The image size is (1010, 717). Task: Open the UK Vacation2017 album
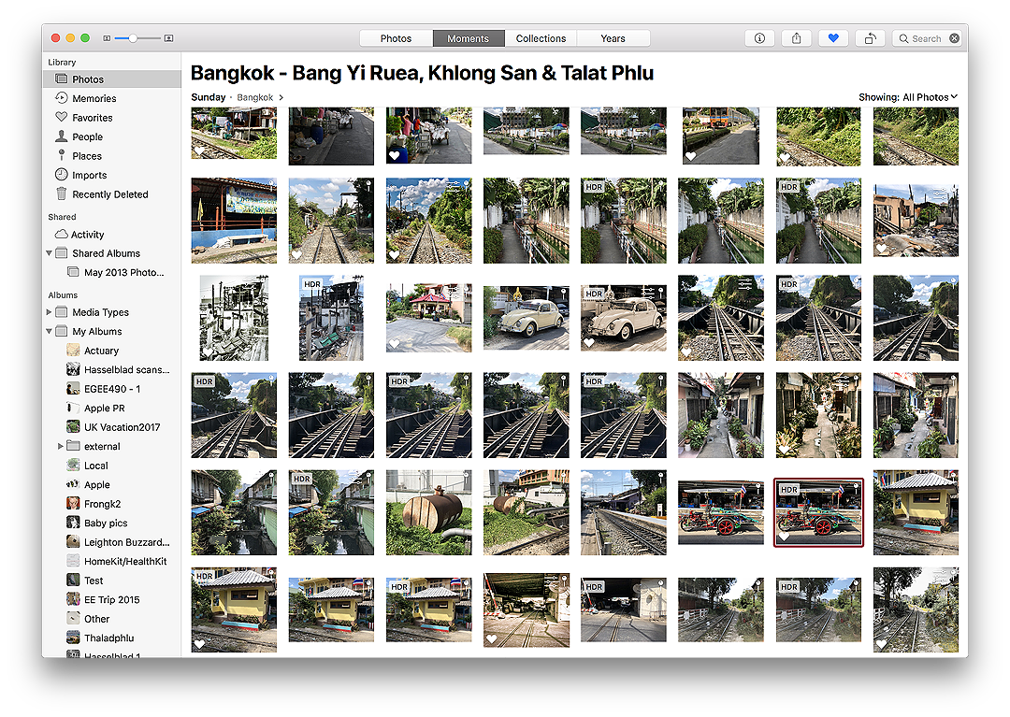pyautogui.click(x=112, y=427)
